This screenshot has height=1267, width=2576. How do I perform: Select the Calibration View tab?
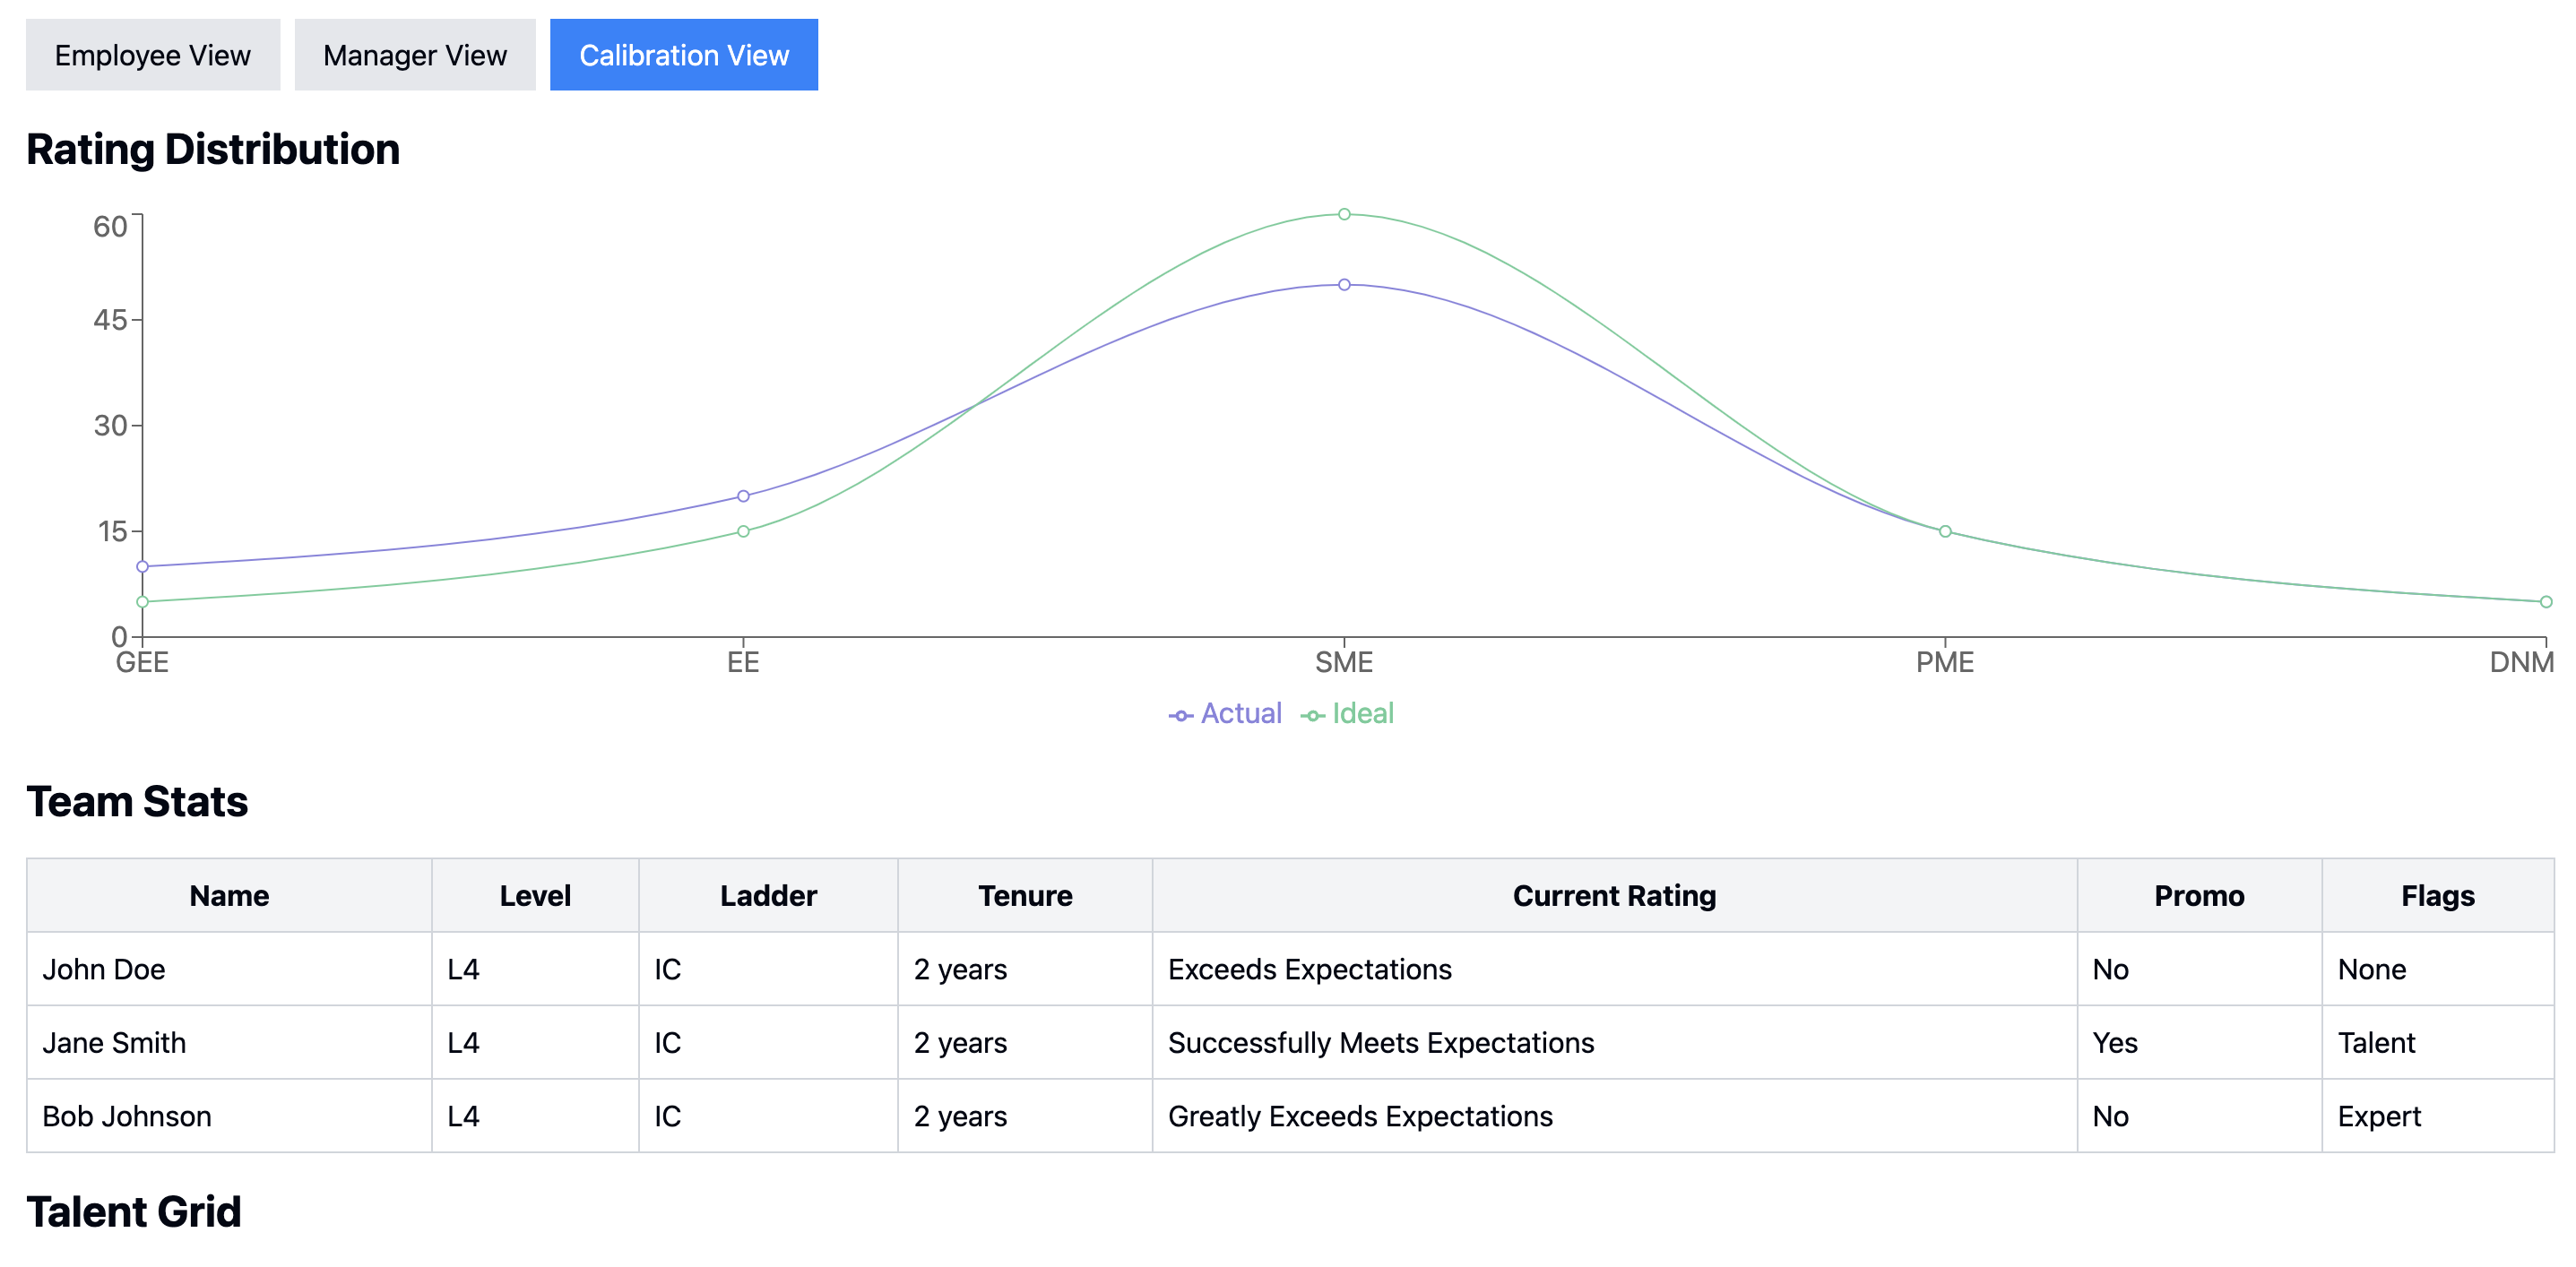683,55
